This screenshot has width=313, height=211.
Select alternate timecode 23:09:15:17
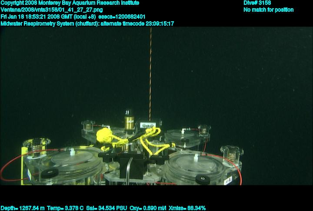pyautogui.click(x=137, y=23)
